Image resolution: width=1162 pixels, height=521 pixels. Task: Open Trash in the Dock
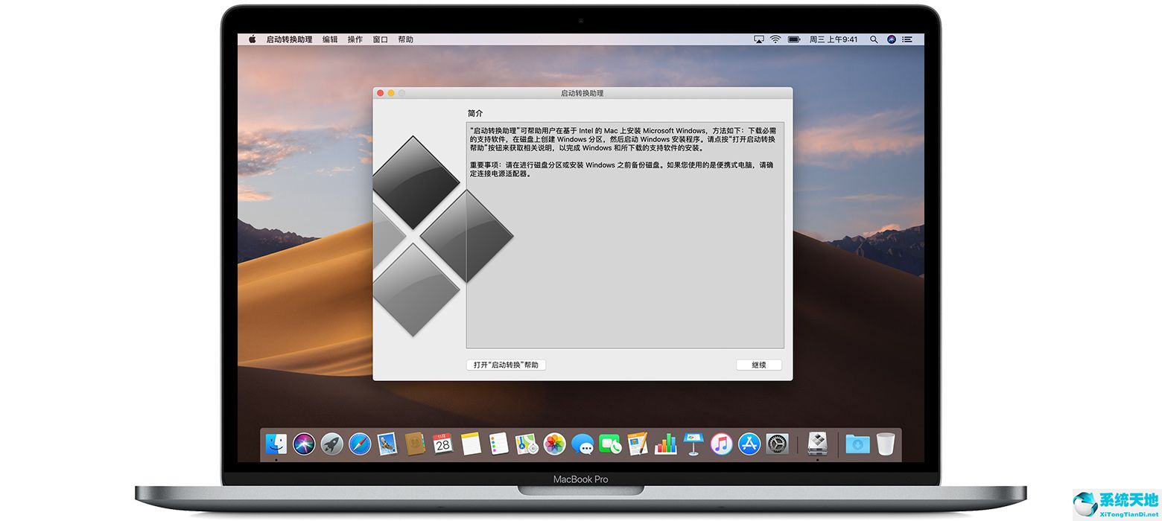(886, 444)
